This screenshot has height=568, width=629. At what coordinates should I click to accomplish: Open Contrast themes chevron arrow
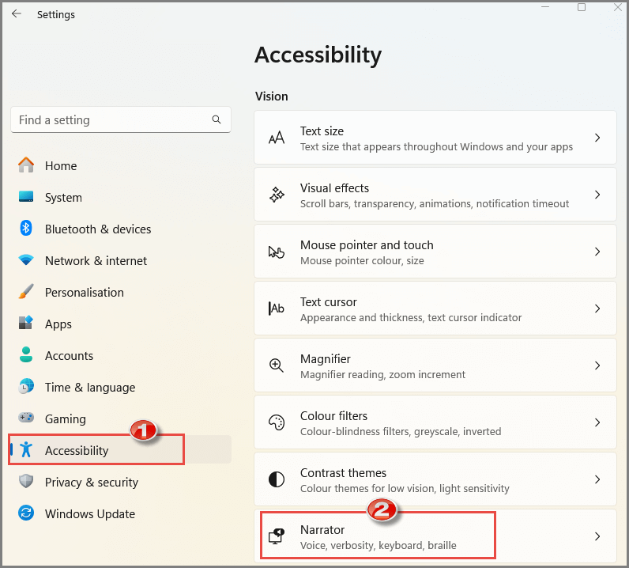pyautogui.click(x=597, y=479)
